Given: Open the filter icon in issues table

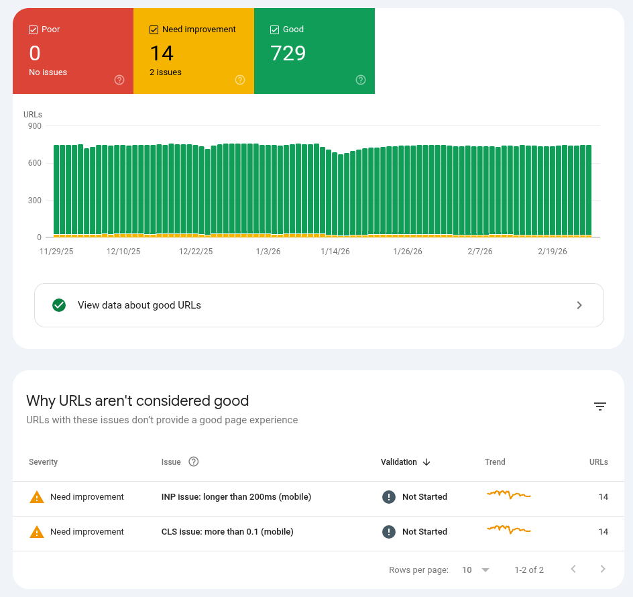Looking at the screenshot, I should 599,406.
